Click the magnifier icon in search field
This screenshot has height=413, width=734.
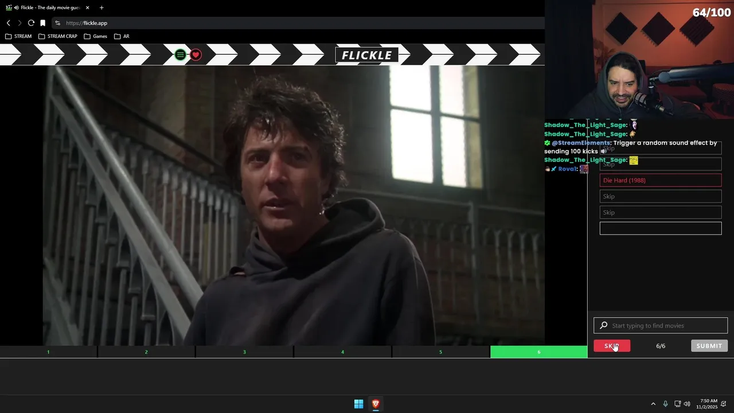pyautogui.click(x=603, y=325)
